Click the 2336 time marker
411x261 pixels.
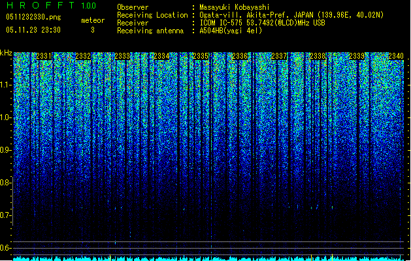click(x=240, y=56)
